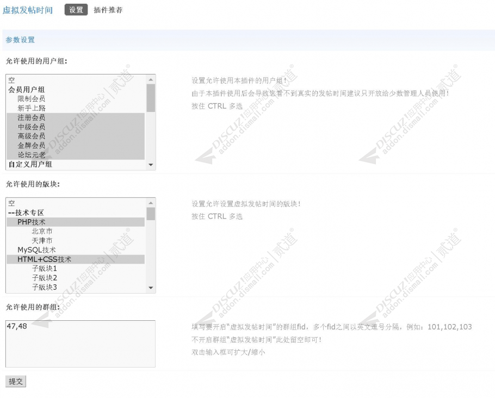Select PHP技术 in the forum block list
The image size is (495, 398).
[x=76, y=222]
